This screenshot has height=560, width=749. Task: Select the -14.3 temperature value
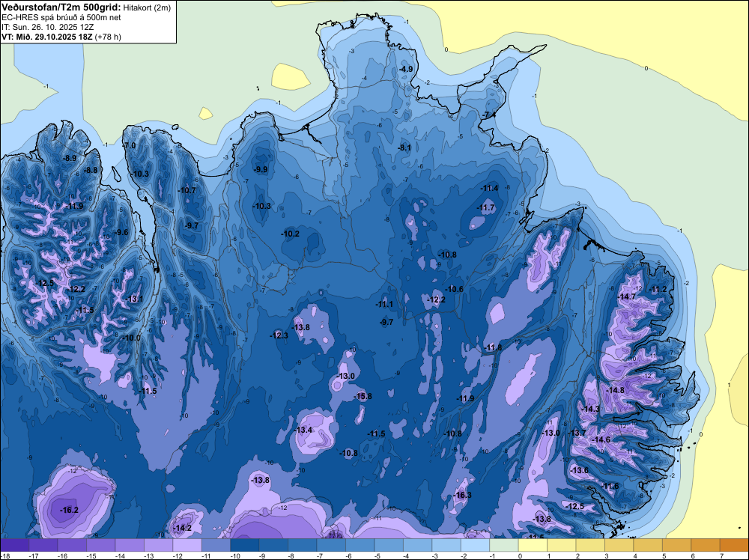590,409
